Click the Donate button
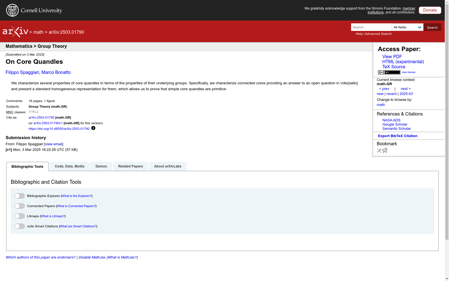This screenshot has width=449, height=281. coord(430,10)
